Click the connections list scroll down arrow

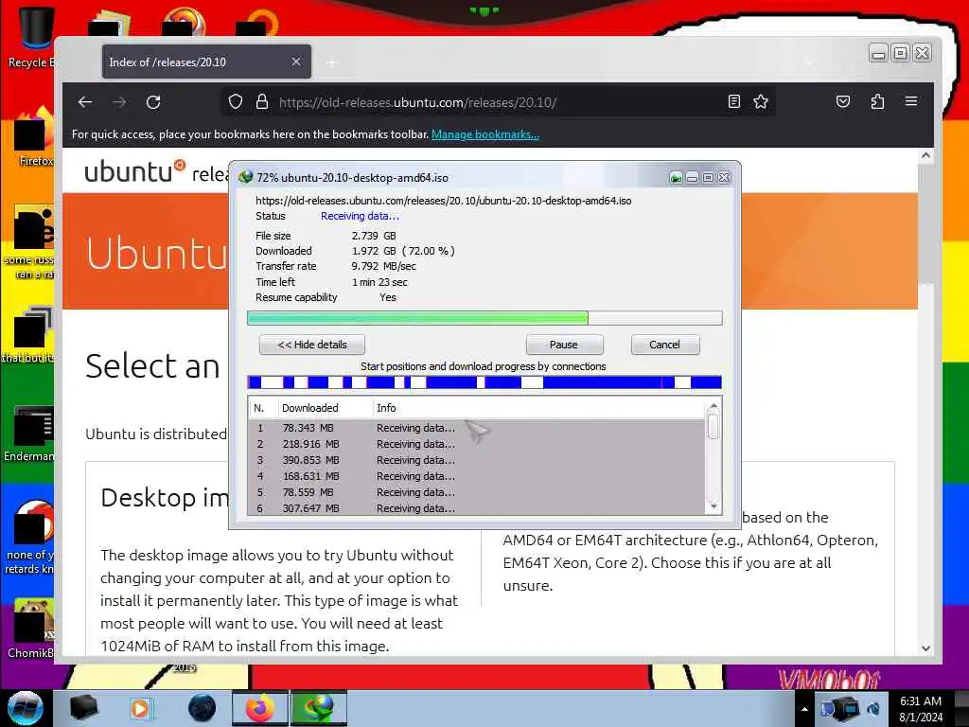tap(714, 507)
